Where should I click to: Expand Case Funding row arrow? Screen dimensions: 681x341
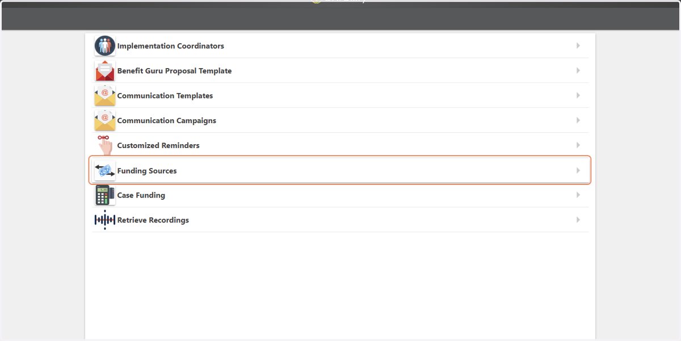[x=578, y=195]
